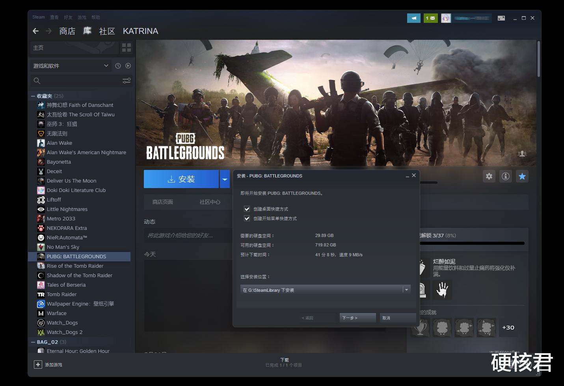Viewport: 564px width, 386px height.
Task: Click the library search input field
Action: click(x=81, y=81)
